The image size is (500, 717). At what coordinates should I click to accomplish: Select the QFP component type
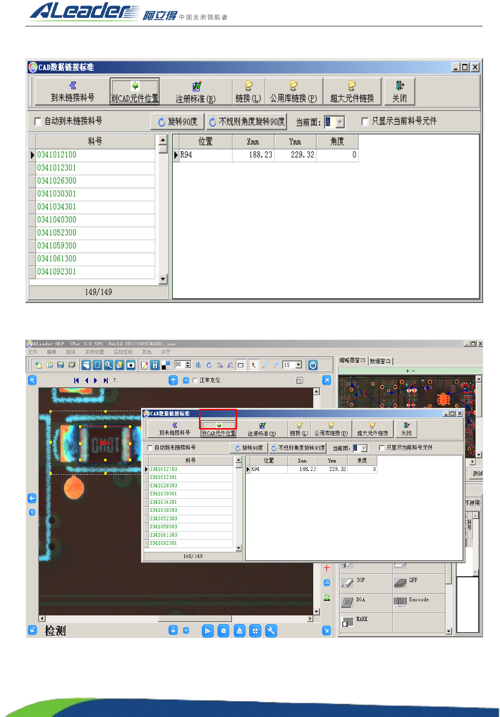419,583
